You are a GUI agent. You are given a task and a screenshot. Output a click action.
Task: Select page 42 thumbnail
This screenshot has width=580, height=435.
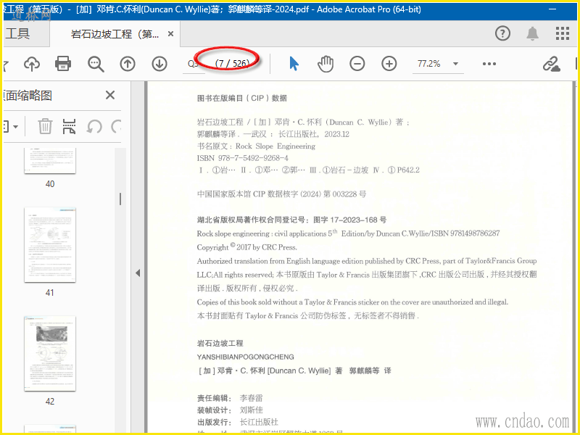coord(50,354)
